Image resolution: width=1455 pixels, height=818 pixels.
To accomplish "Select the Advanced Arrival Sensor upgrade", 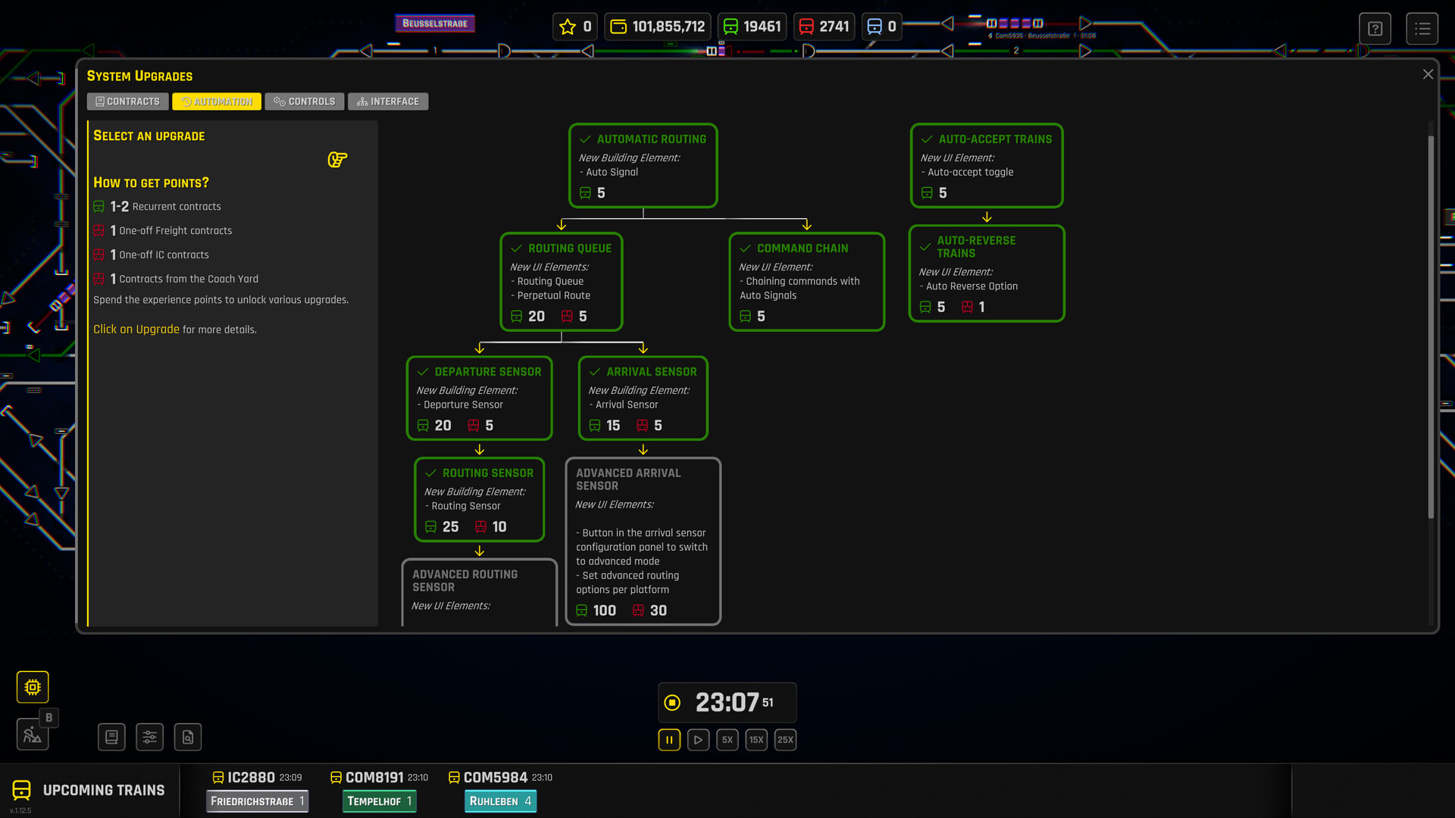I will click(x=643, y=541).
